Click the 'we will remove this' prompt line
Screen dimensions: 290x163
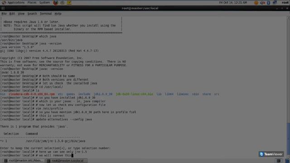click(37, 155)
